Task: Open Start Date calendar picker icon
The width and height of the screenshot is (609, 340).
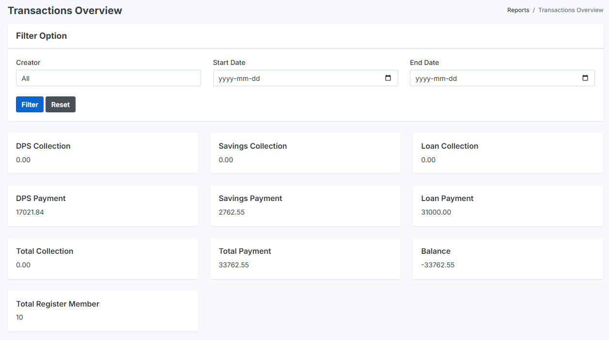Action: (x=388, y=78)
